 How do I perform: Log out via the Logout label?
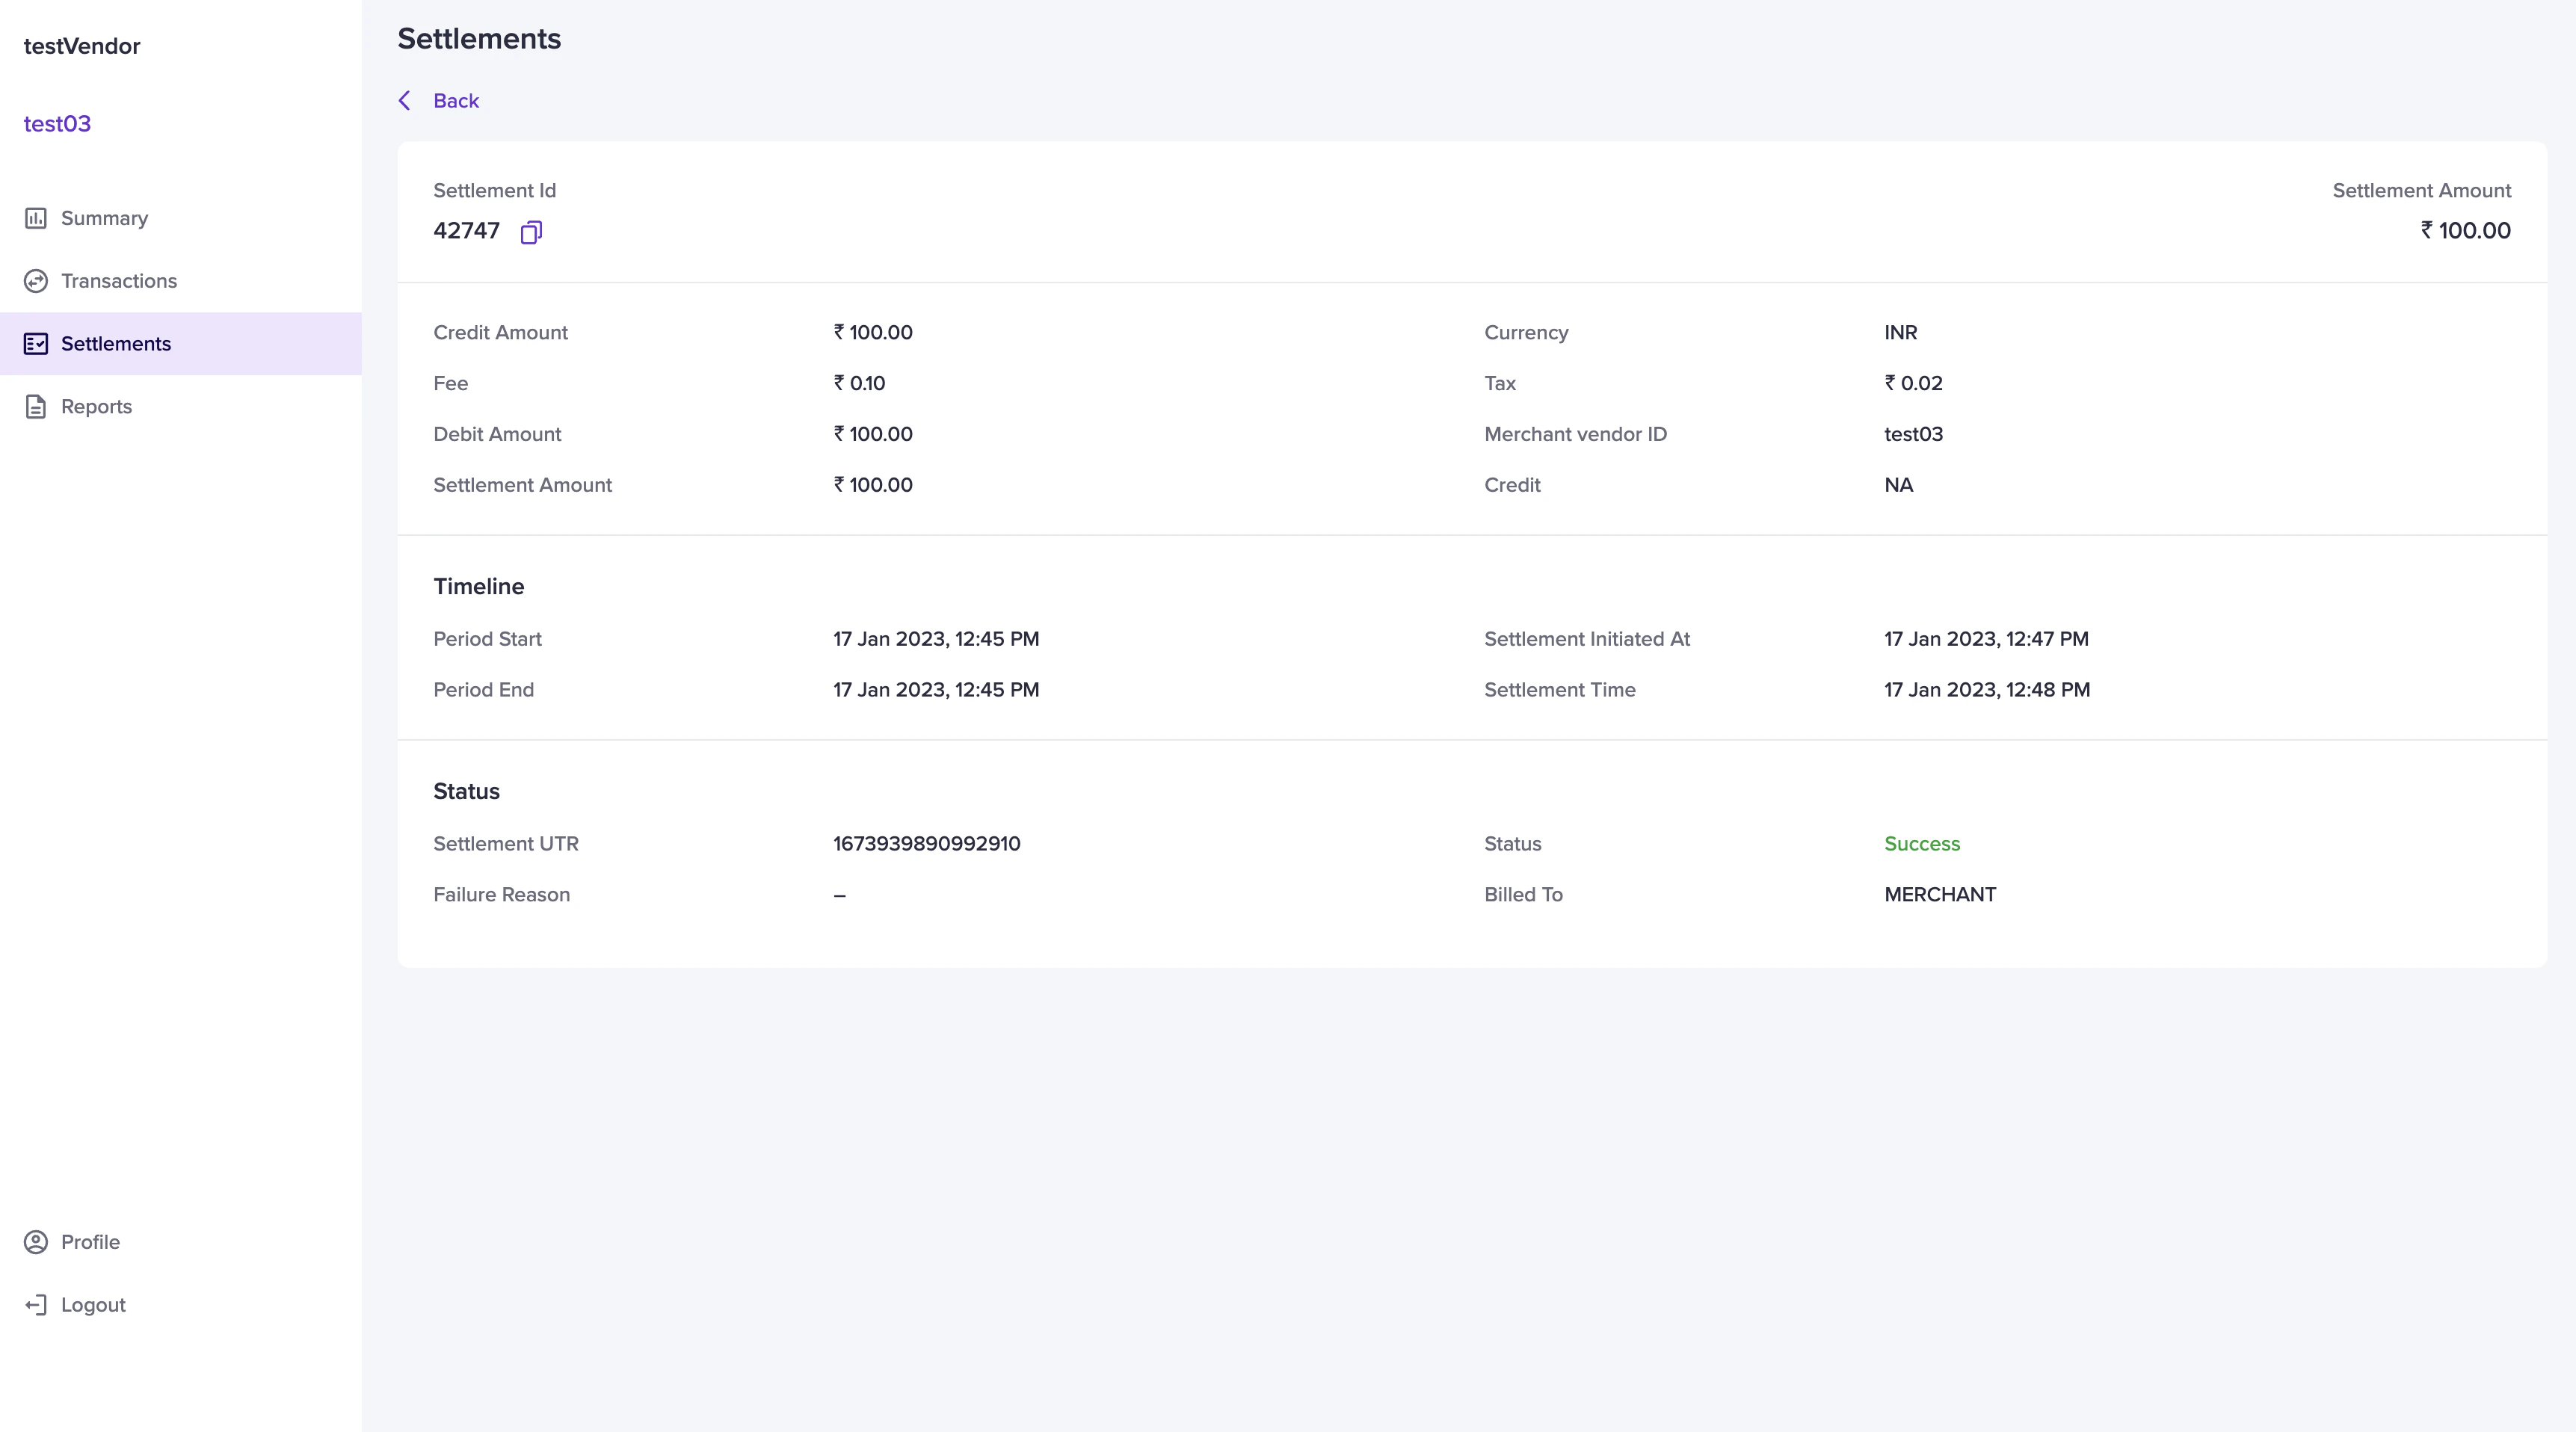[x=93, y=1305]
